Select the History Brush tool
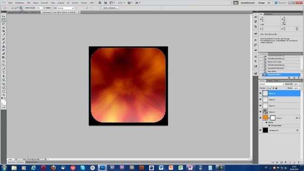 3,50
